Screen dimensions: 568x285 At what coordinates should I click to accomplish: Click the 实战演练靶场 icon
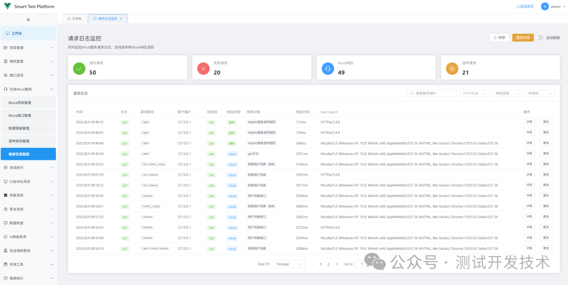(5, 251)
